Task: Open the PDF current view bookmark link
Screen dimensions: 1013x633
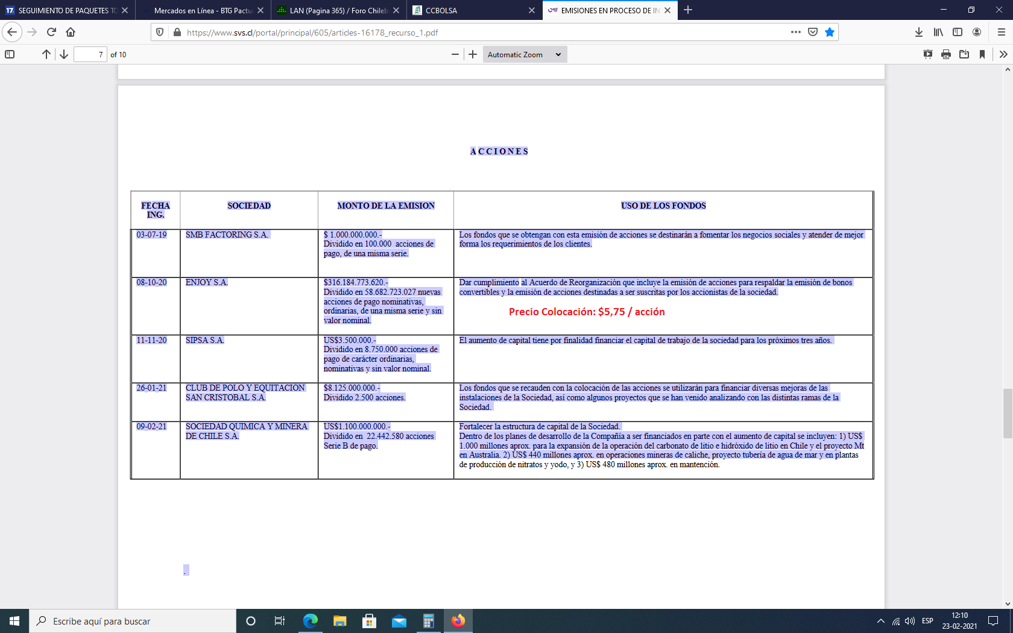Action: [x=982, y=54]
